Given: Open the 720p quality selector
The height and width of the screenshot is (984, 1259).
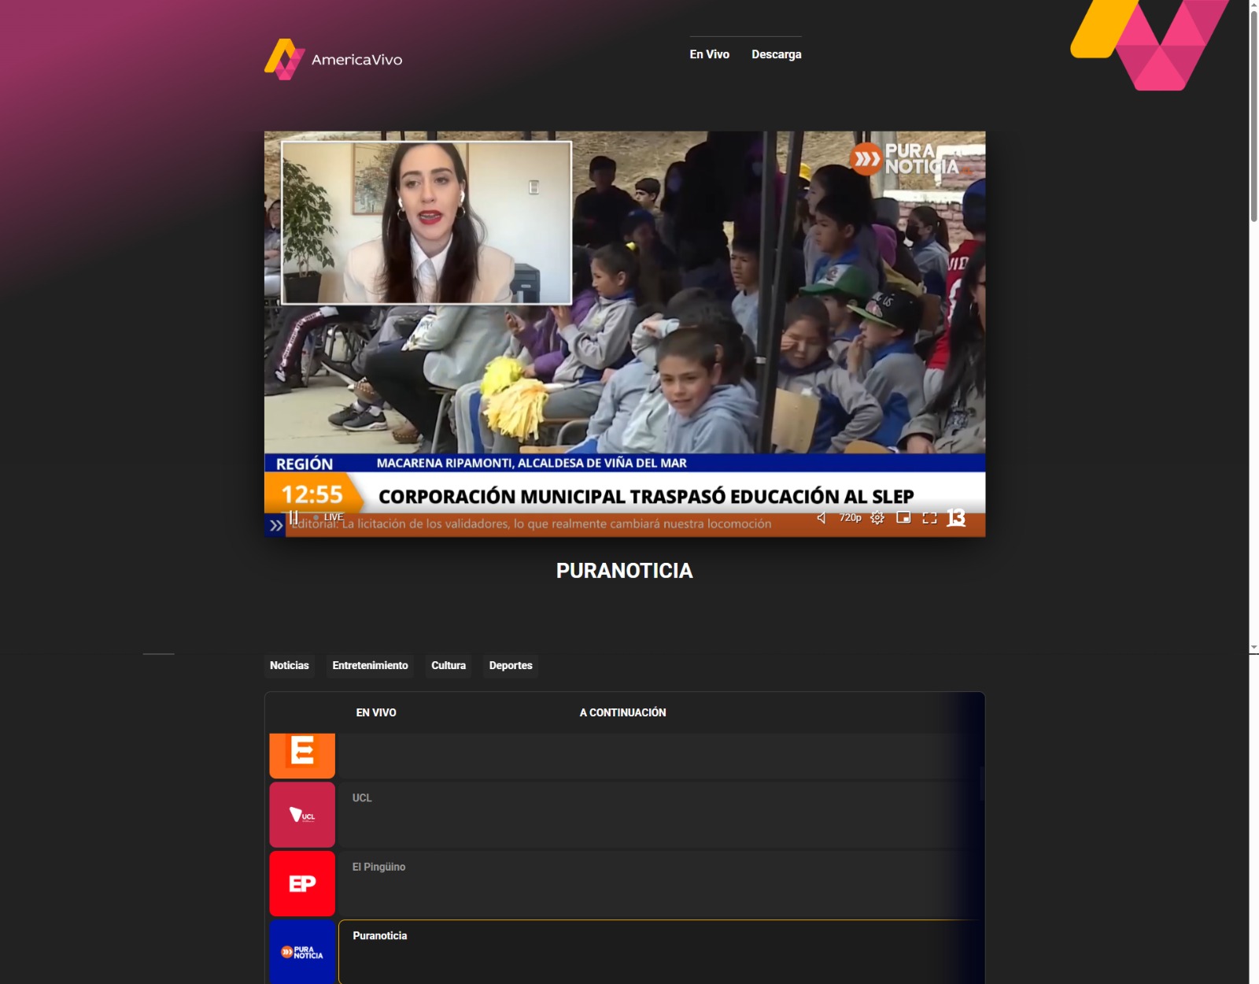Looking at the screenshot, I should [850, 517].
